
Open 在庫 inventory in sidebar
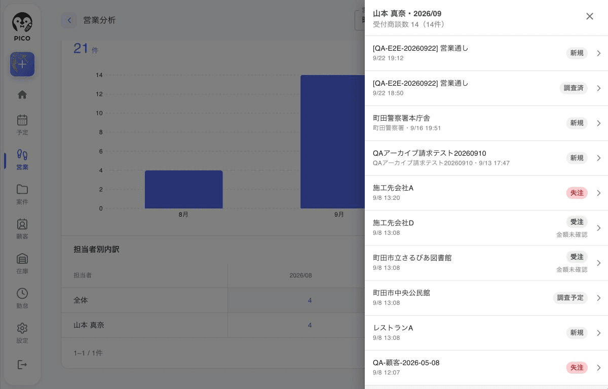[x=22, y=264]
